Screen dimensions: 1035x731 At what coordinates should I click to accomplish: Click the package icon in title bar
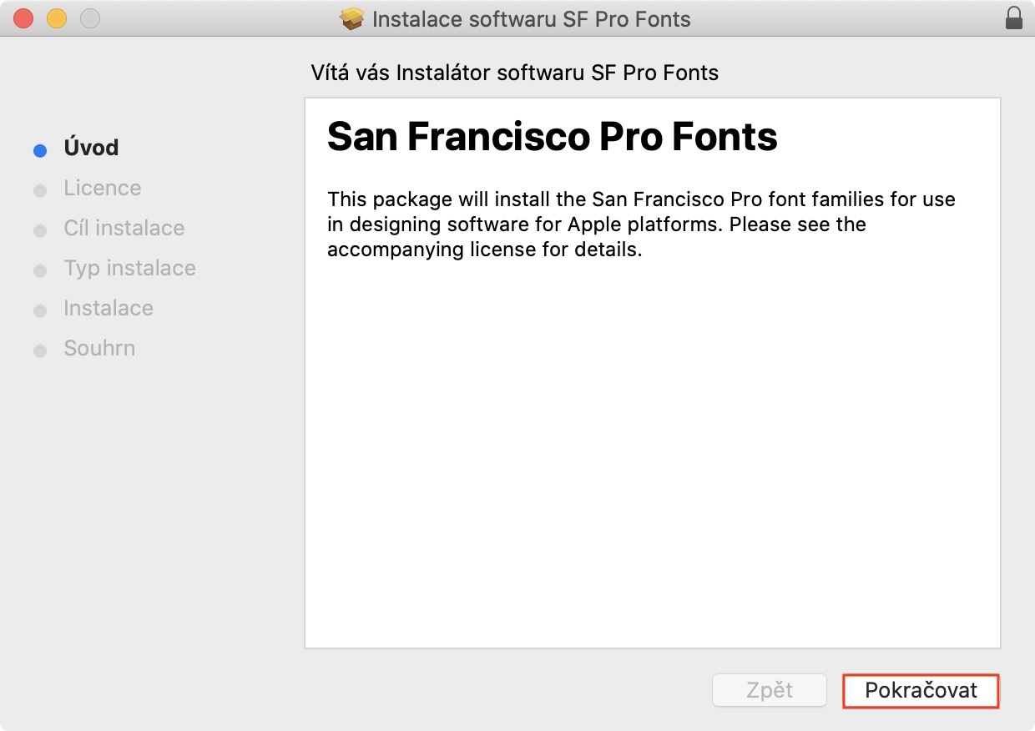(x=353, y=18)
